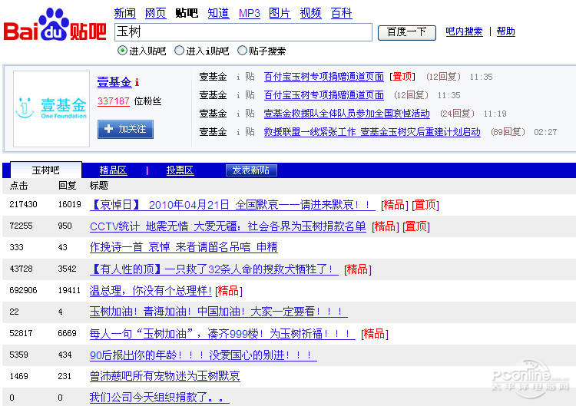Open the 知道 navigation link
Image resolution: width=576 pixels, height=406 pixels.
(x=218, y=13)
